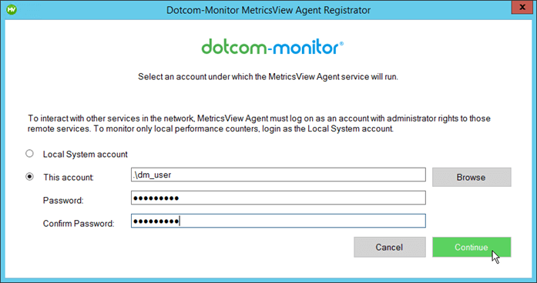Image resolution: width=537 pixels, height=283 pixels.
Task: Select the This account radio button
Action: 30,177
